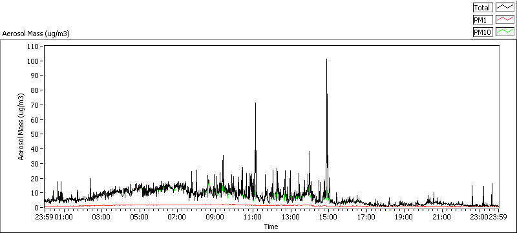Click the 60 y-axis value
Screen dimensions: 517x233
pyautogui.click(x=35, y=119)
